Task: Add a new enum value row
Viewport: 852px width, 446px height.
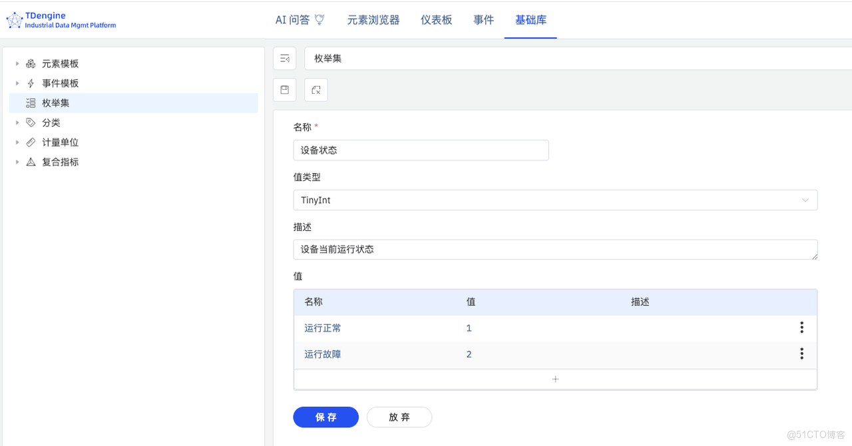Action: (555, 379)
